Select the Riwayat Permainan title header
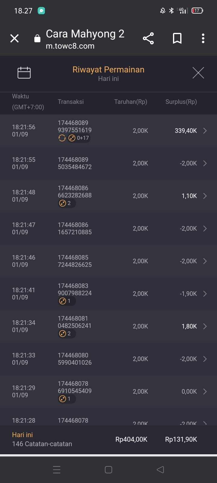The width and height of the screenshot is (217, 483). (x=108, y=70)
